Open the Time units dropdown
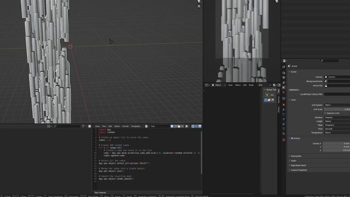The width and height of the screenshot is (350, 197). (337, 129)
